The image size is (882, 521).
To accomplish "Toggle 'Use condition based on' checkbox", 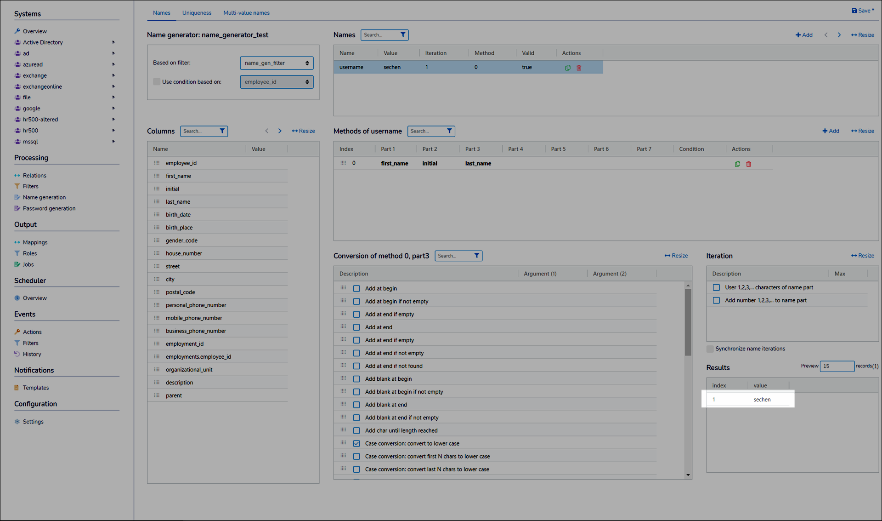I will coord(157,81).
